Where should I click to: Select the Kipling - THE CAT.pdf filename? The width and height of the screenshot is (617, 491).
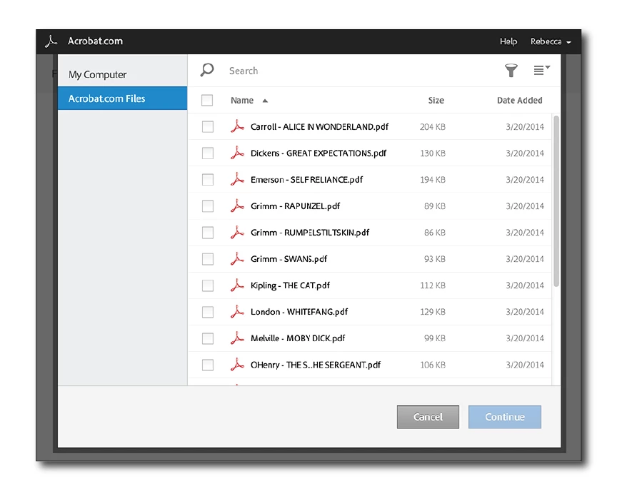290,285
